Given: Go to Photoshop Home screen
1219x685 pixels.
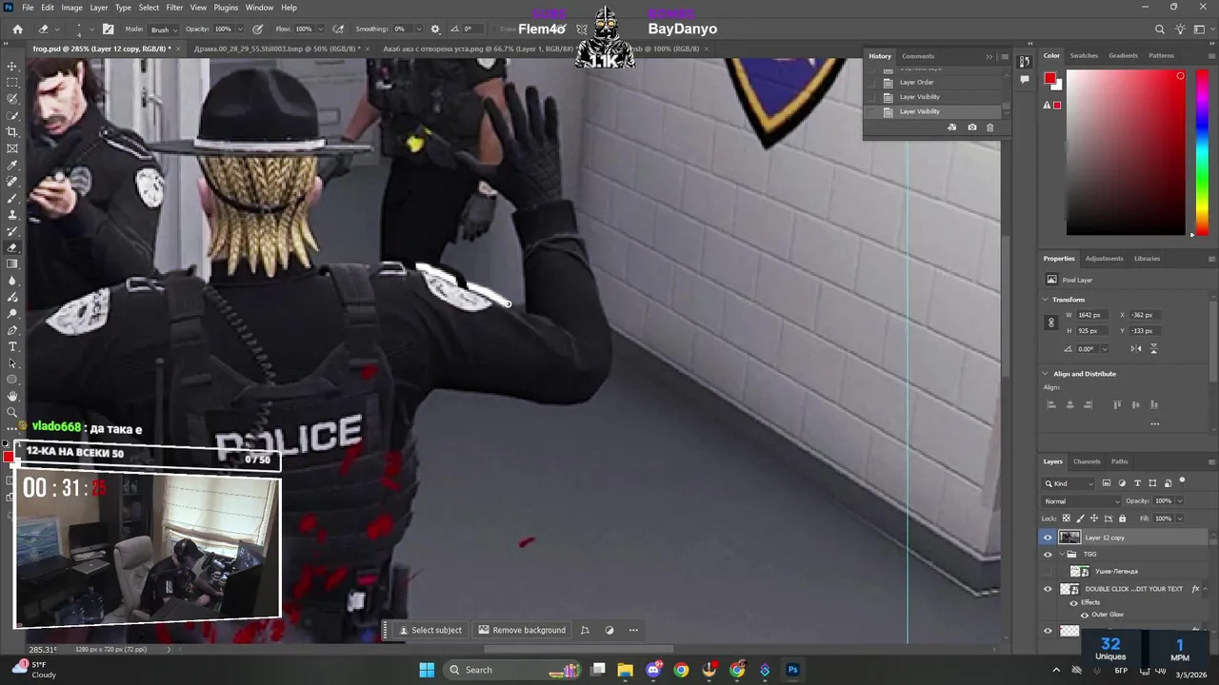Looking at the screenshot, I should point(17,29).
